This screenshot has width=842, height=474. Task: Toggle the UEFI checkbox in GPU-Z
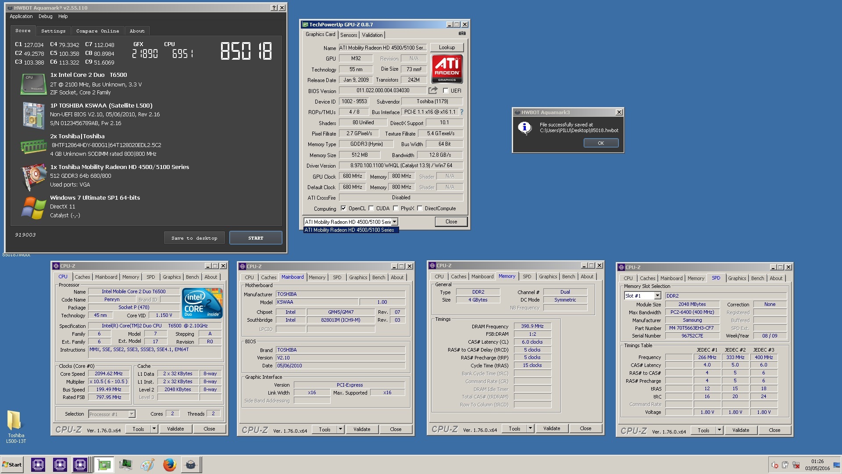point(446,91)
